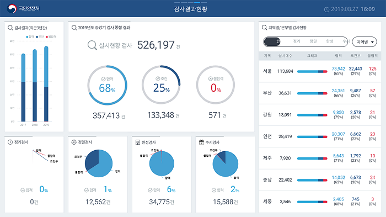386x217 pixels.
Task: Click the clock icon of 정기검사 panel
Action: click(x=10, y=142)
